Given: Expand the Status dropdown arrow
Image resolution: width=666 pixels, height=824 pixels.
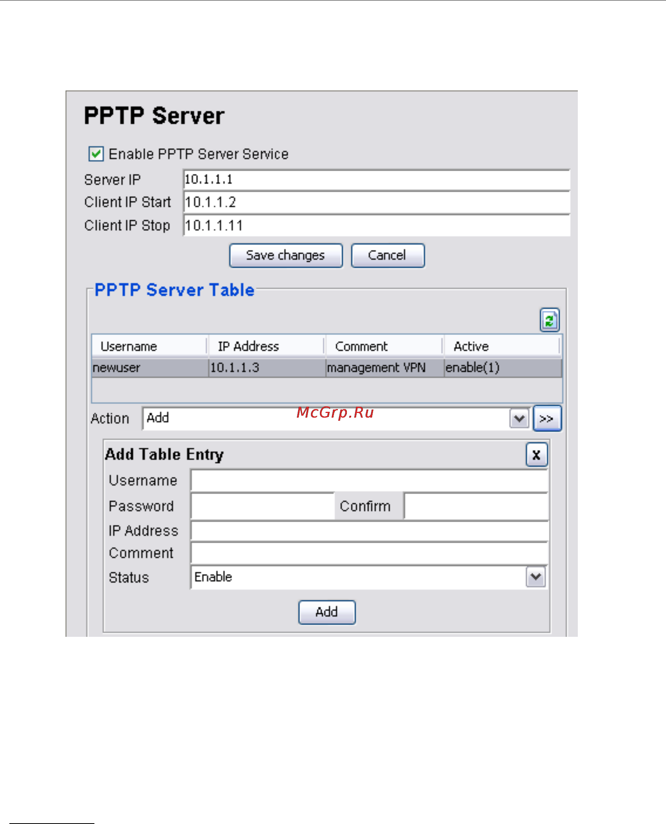Looking at the screenshot, I should click(x=536, y=577).
